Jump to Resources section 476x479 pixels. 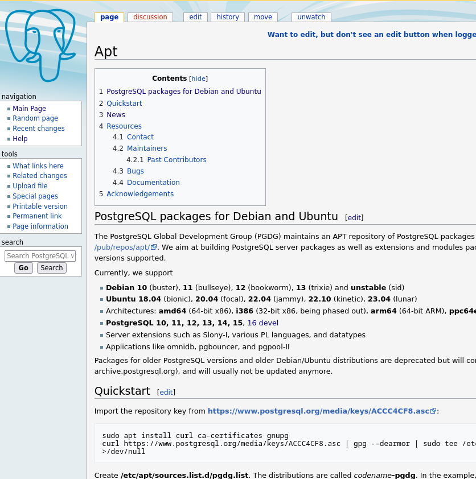(x=124, y=126)
